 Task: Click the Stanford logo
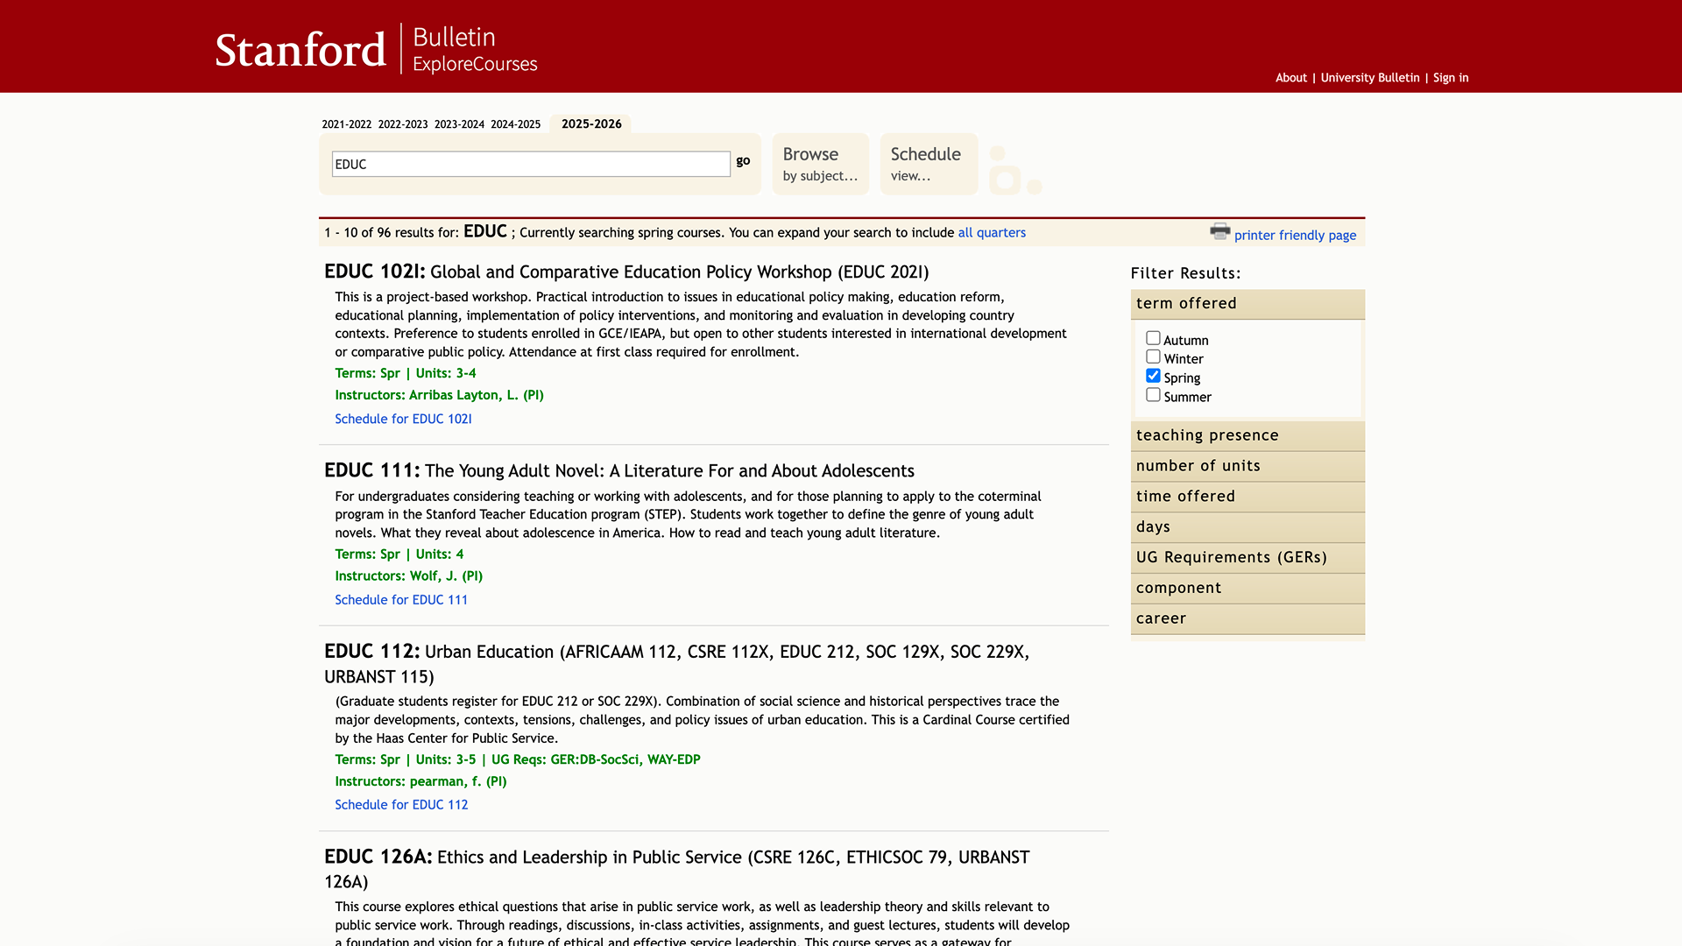click(x=300, y=49)
